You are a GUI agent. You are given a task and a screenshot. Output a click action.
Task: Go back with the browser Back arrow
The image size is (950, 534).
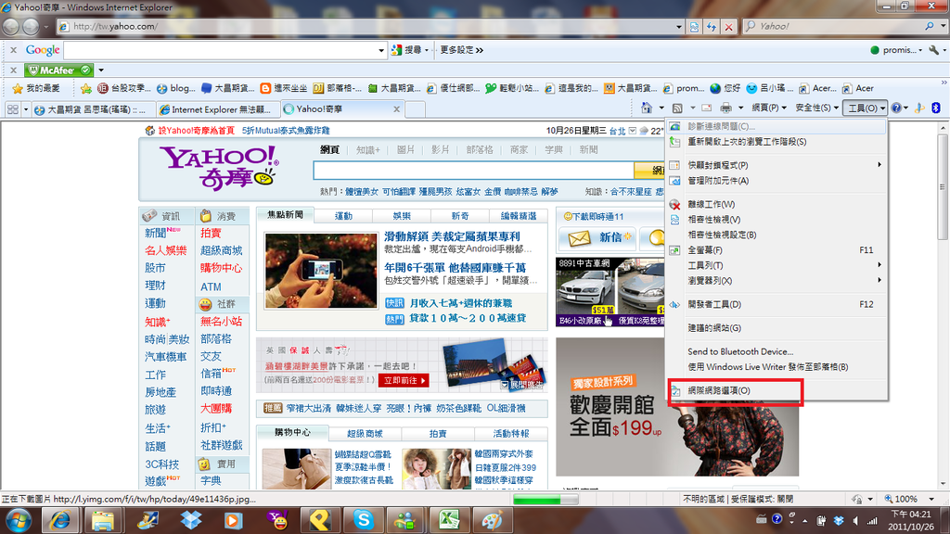[x=11, y=27]
